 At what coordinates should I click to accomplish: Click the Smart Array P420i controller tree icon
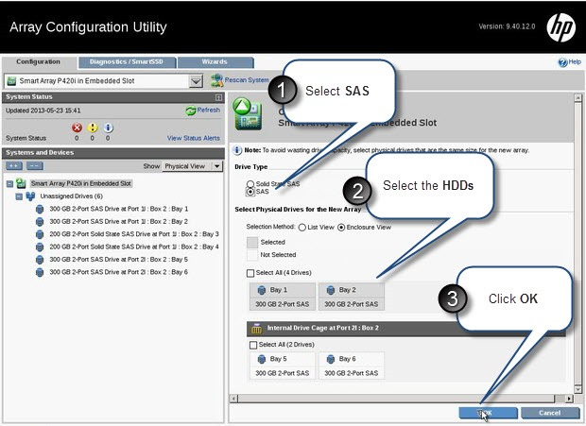tap(21, 183)
